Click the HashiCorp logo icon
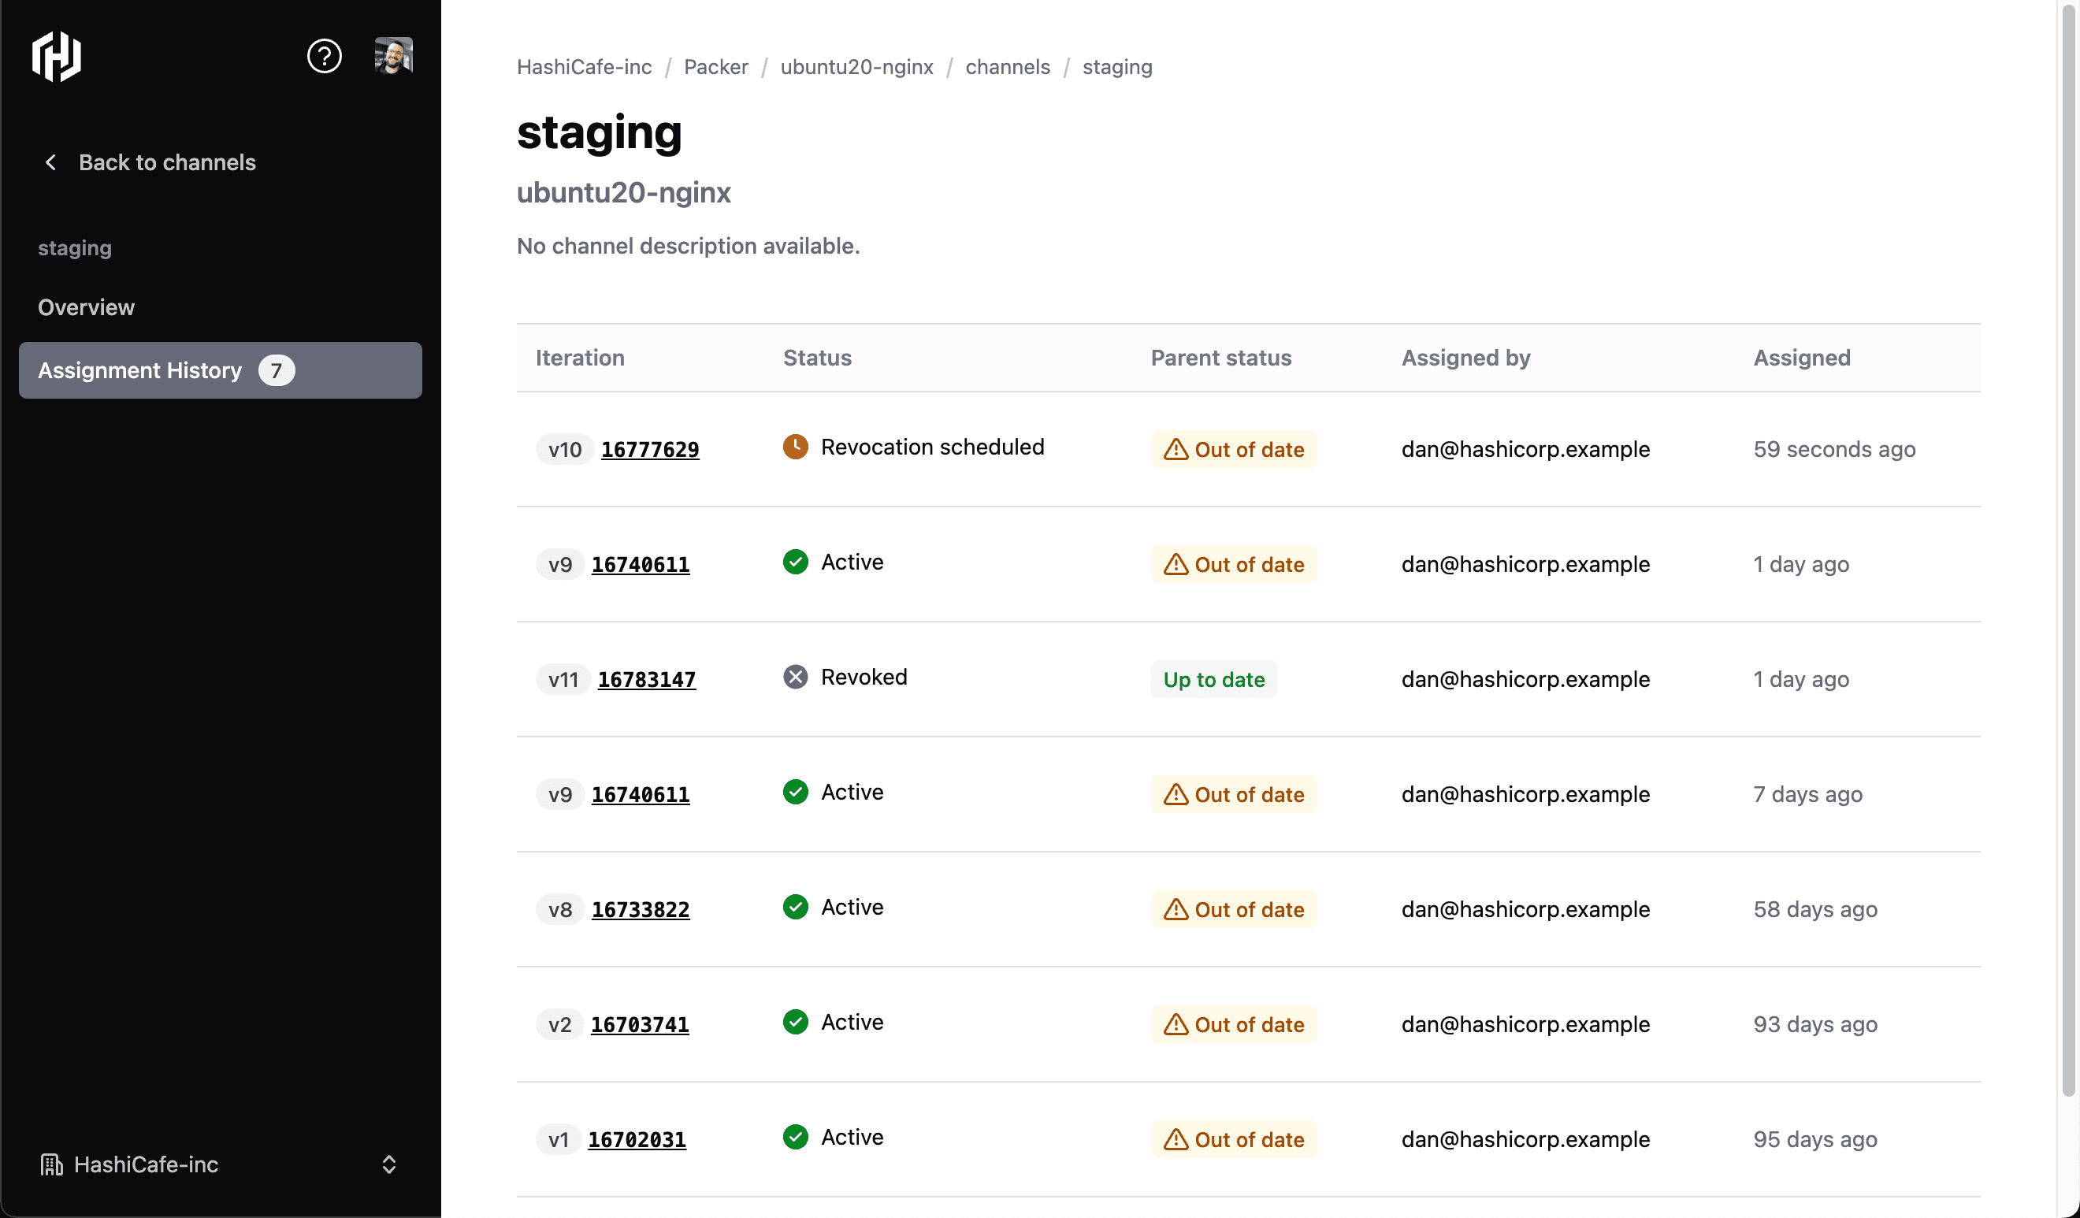 [x=56, y=56]
